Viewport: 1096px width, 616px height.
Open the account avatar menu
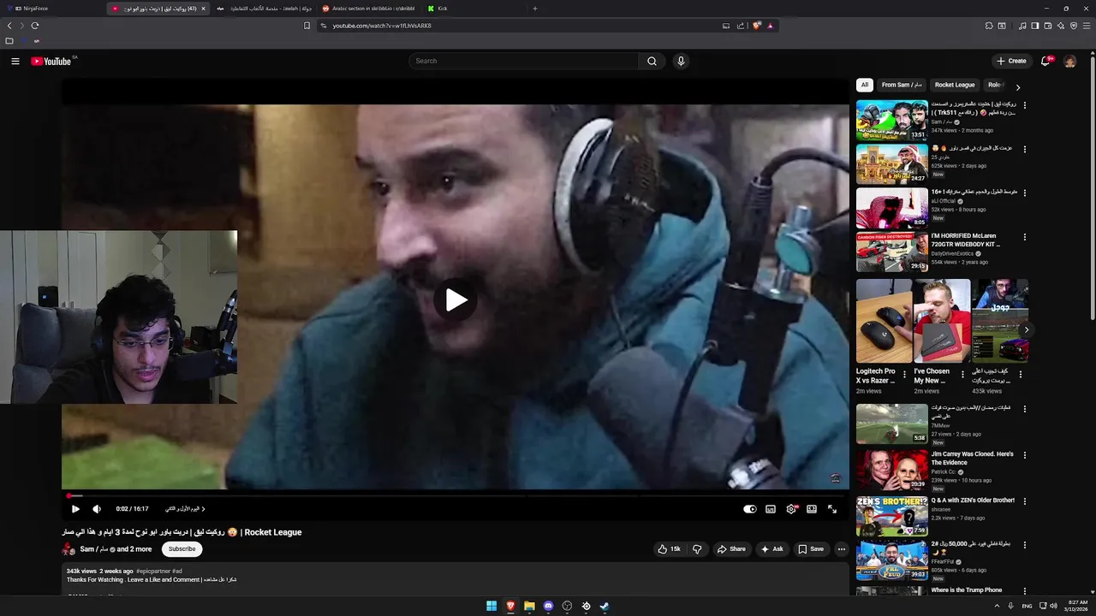pyautogui.click(x=1069, y=61)
